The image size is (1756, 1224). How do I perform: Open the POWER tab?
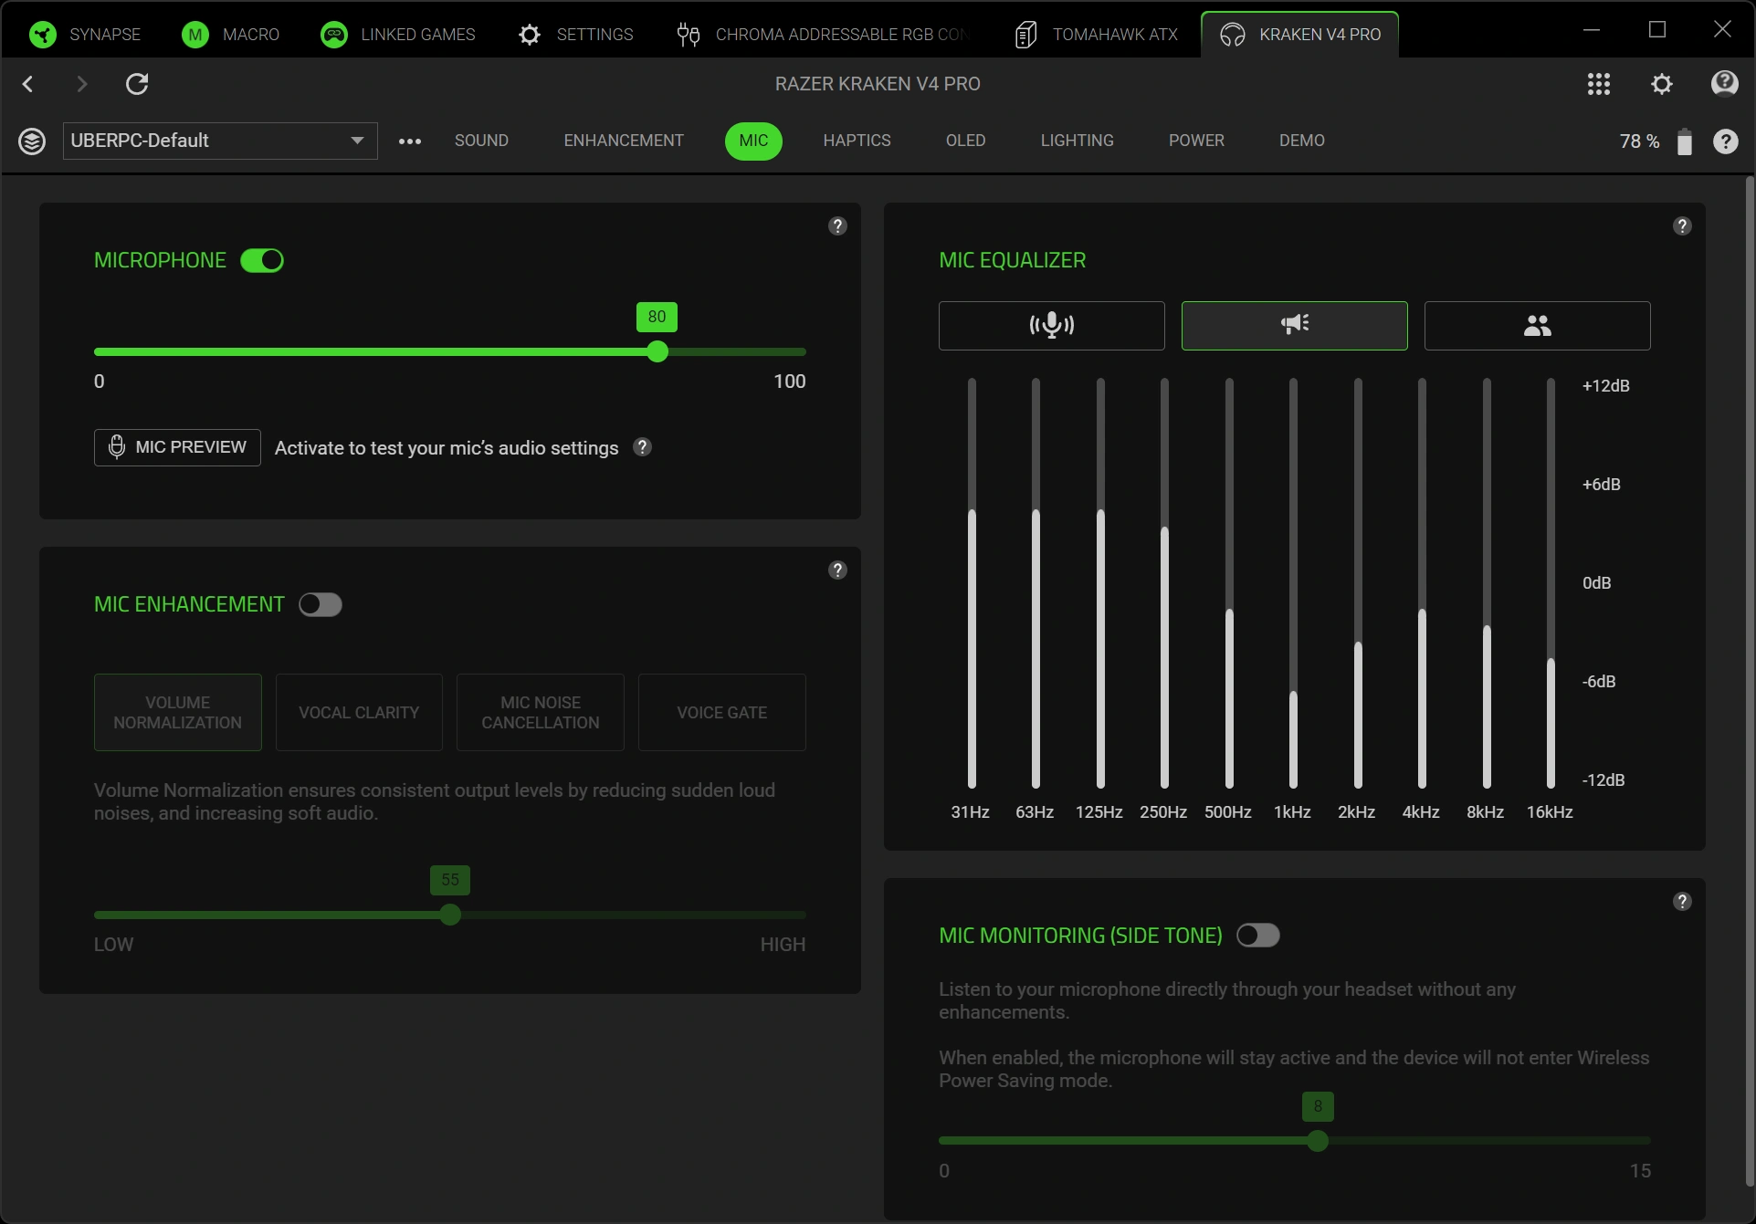[x=1196, y=141]
